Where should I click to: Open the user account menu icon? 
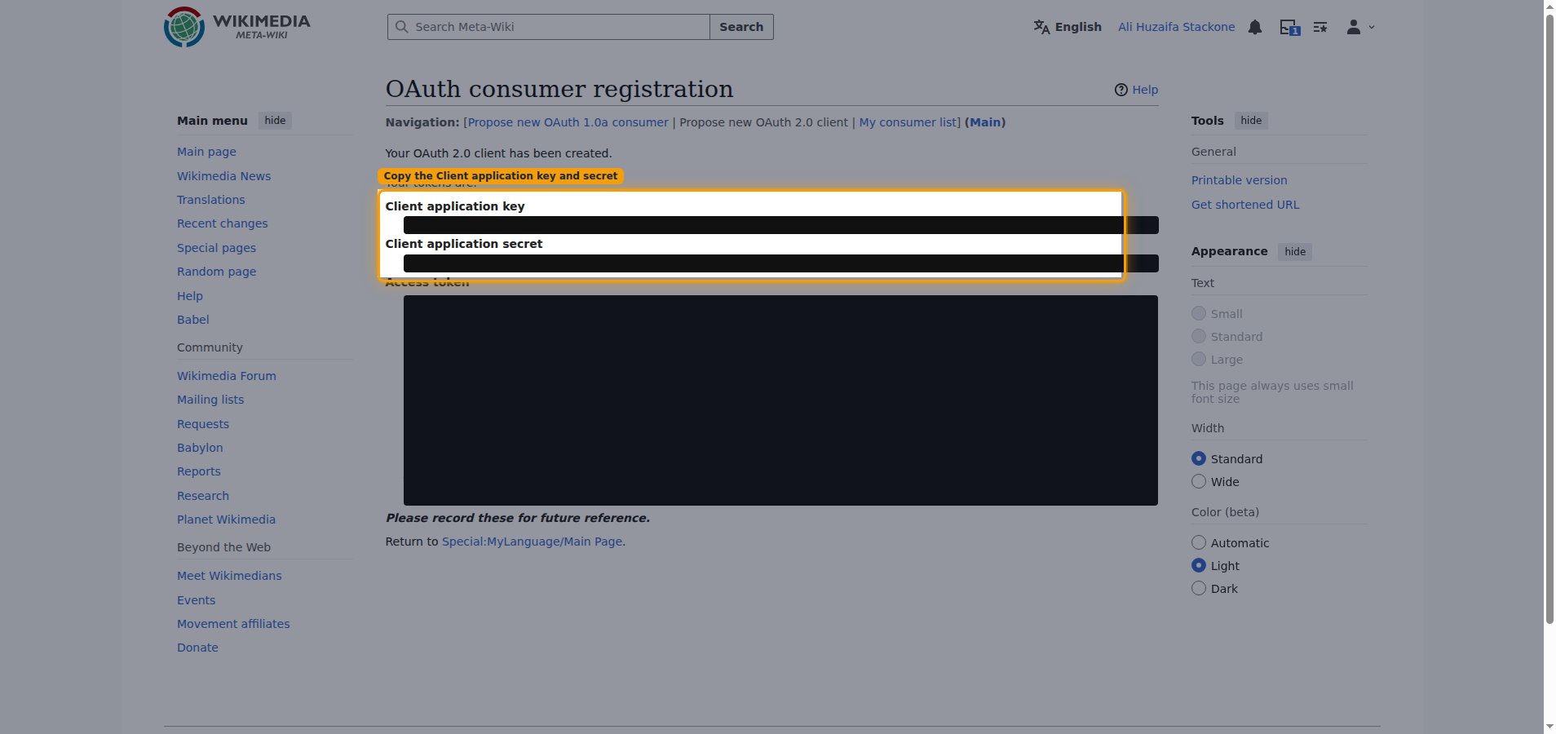coord(1359,27)
